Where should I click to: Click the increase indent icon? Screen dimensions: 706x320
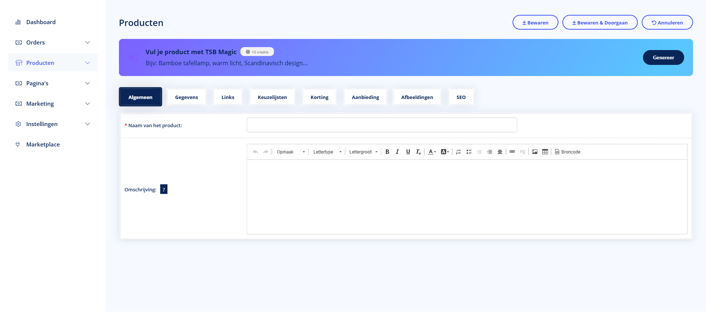[490, 152]
